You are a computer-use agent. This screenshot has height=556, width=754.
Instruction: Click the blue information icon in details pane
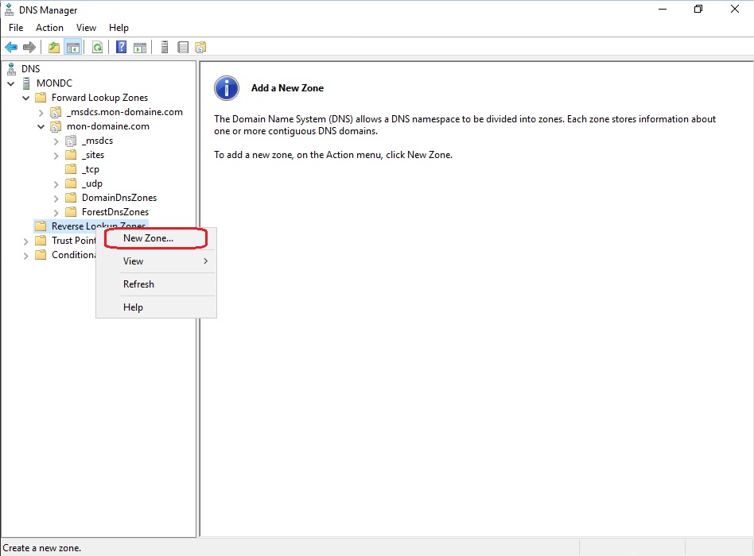[x=227, y=88]
